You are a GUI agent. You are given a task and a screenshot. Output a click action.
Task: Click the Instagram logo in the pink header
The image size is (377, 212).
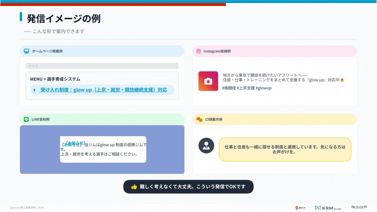(199, 51)
